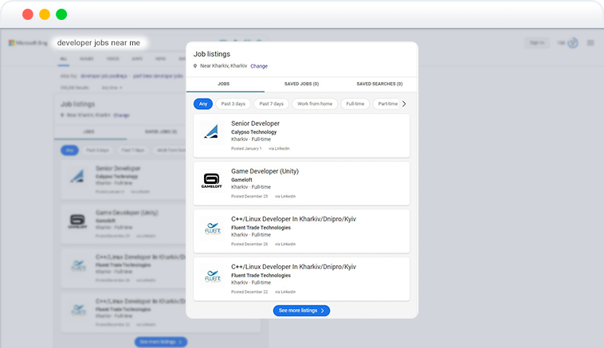Filter jobs by Past 3 days

tap(233, 104)
